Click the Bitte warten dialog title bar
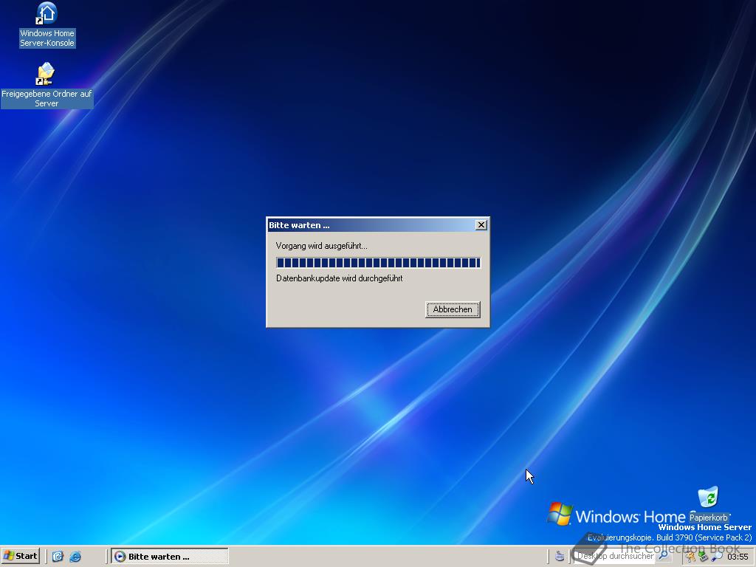Screen dimensions: 756x567 click(371, 225)
